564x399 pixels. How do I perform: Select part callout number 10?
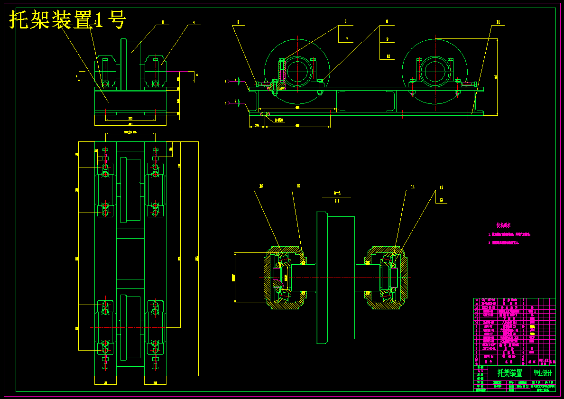click(x=388, y=56)
